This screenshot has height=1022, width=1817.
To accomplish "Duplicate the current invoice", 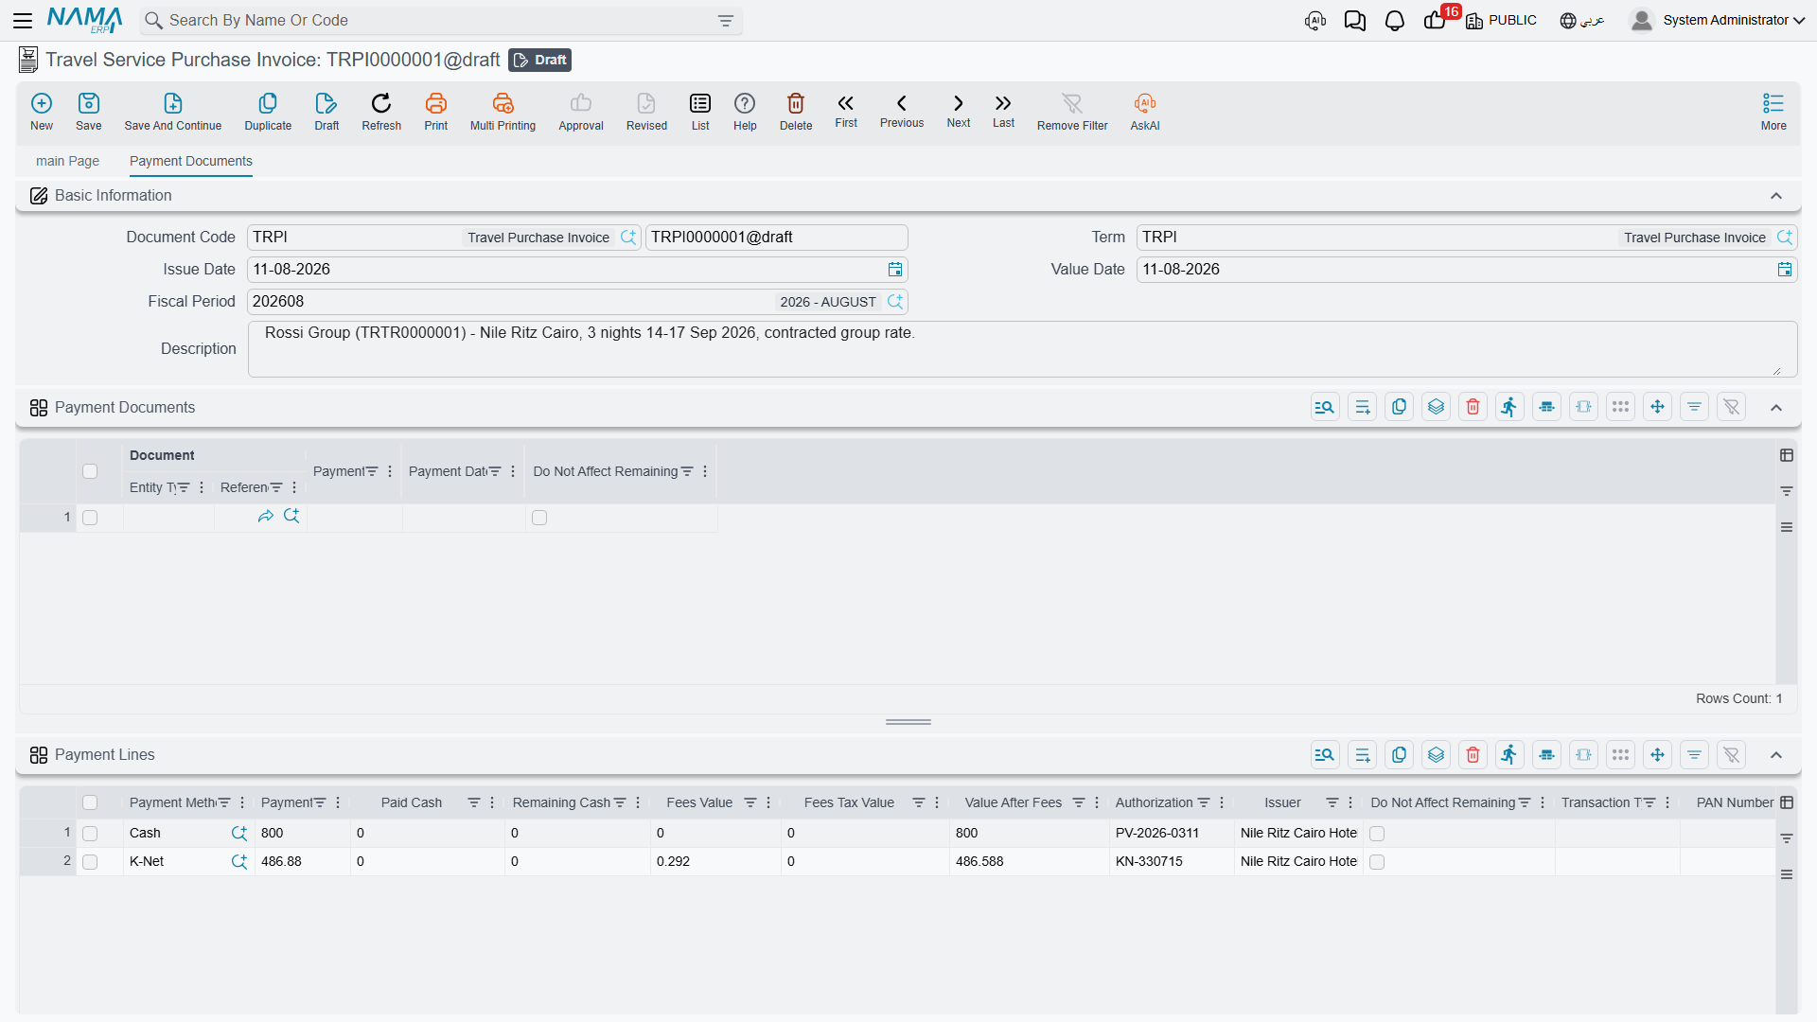I will pyautogui.click(x=268, y=112).
